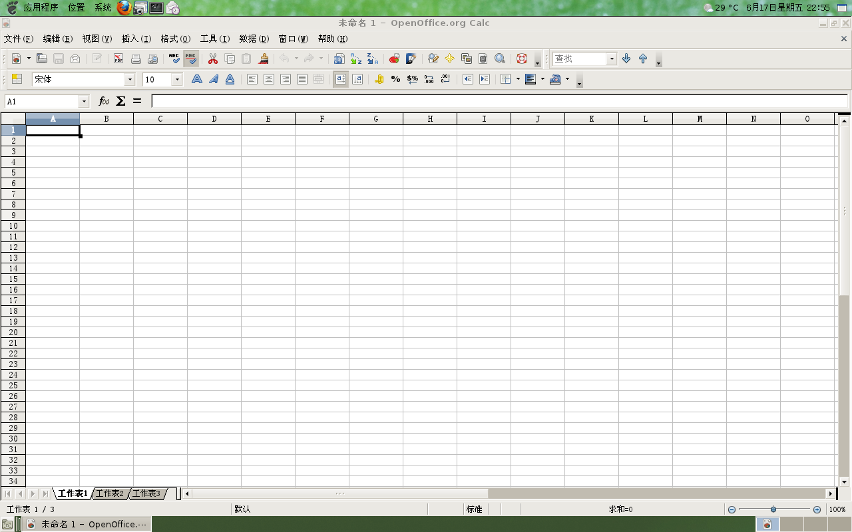Send document as e-mail envelope icon
Viewport: 852px width, 532px height.
(75, 59)
